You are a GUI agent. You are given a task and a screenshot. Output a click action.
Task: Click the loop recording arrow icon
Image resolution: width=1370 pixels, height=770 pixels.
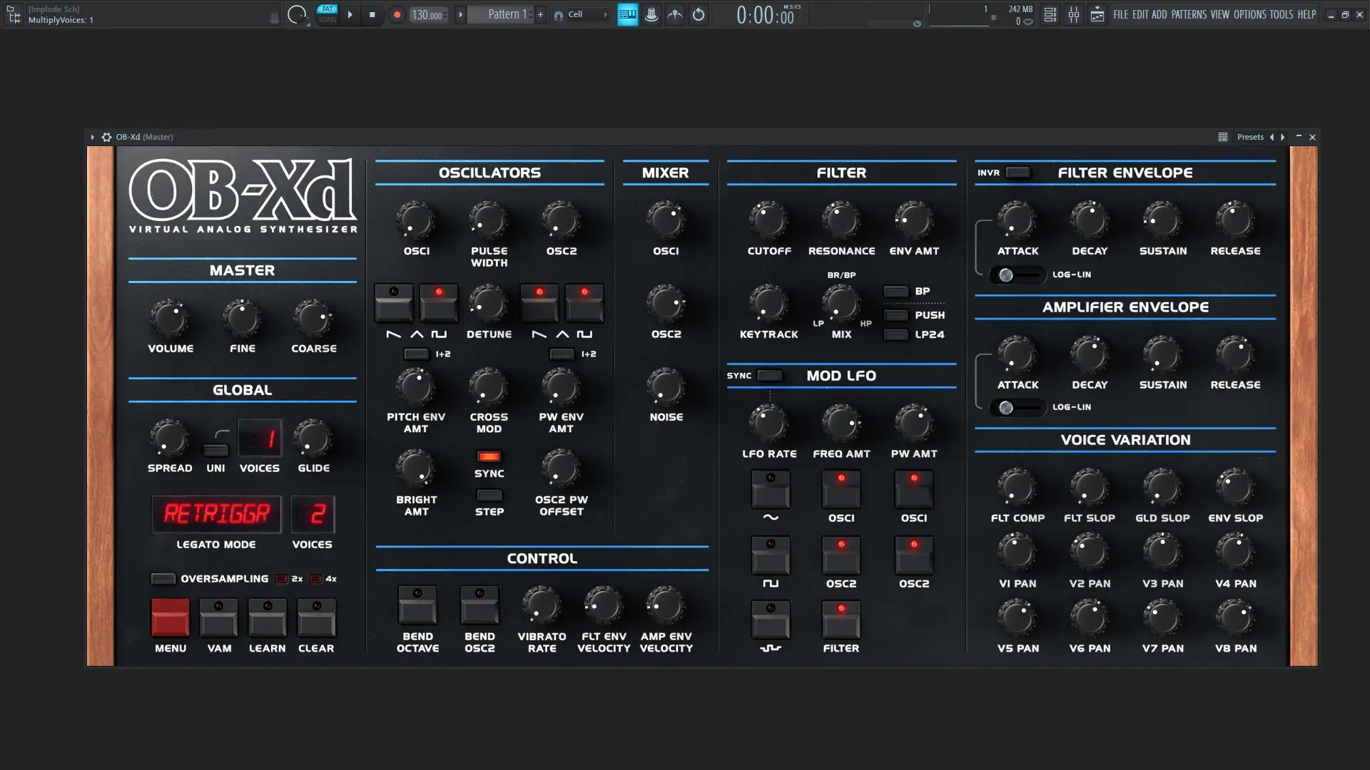(x=699, y=14)
